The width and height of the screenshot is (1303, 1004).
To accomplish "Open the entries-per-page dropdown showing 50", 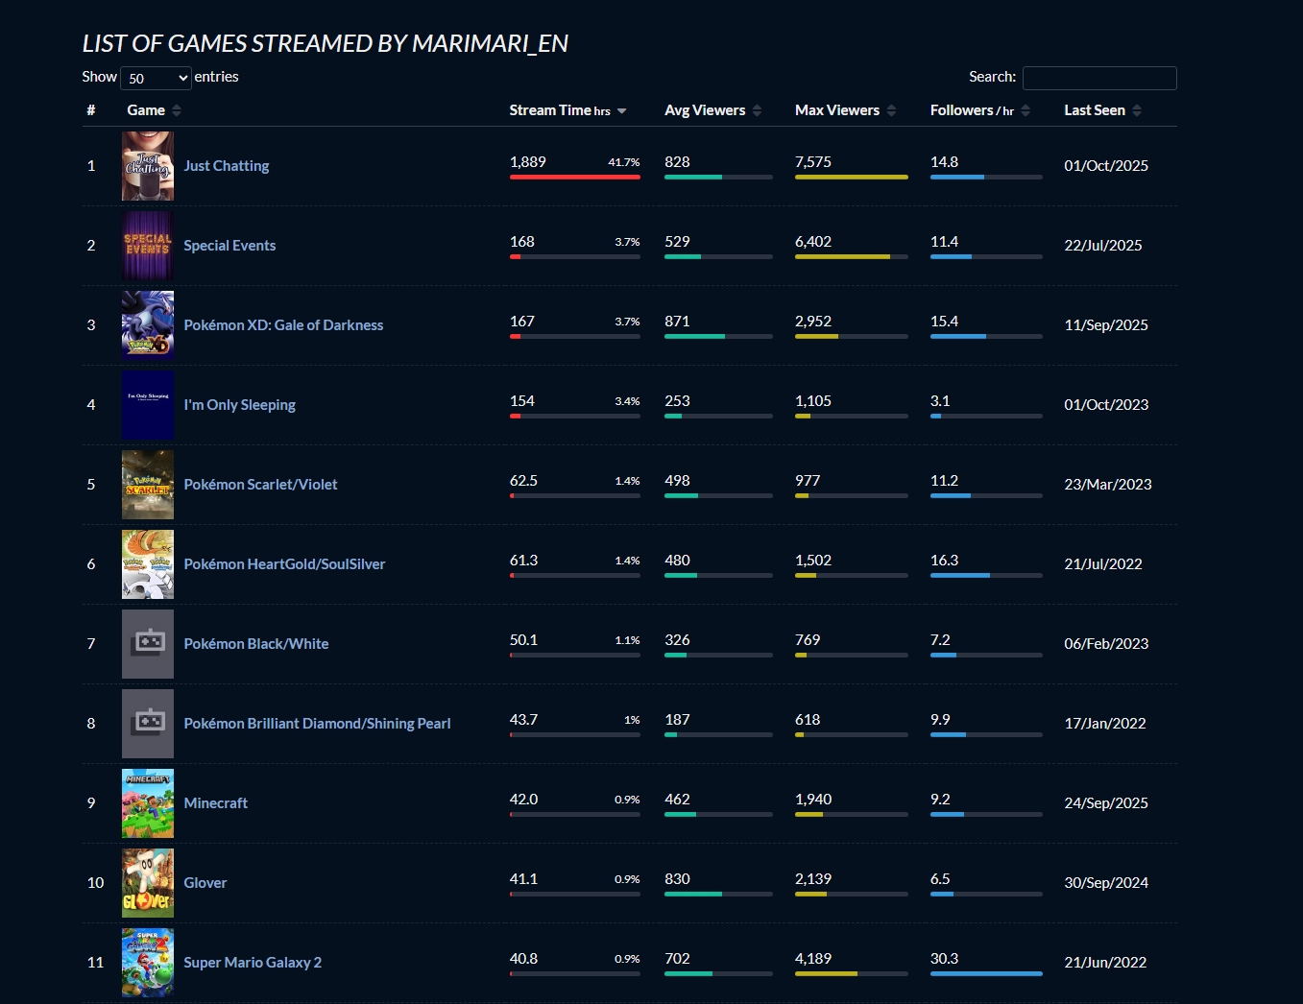I will (156, 78).
